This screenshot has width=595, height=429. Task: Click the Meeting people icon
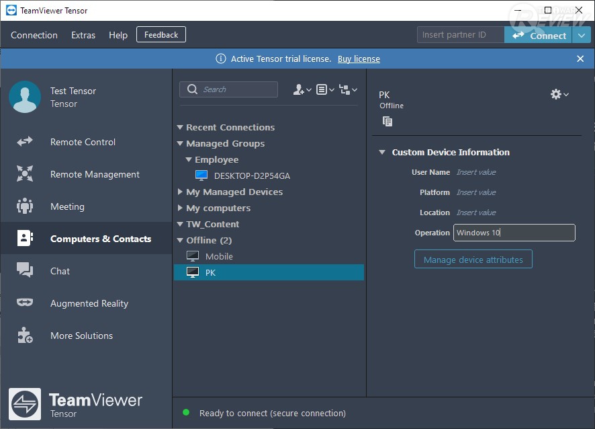(x=25, y=206)
